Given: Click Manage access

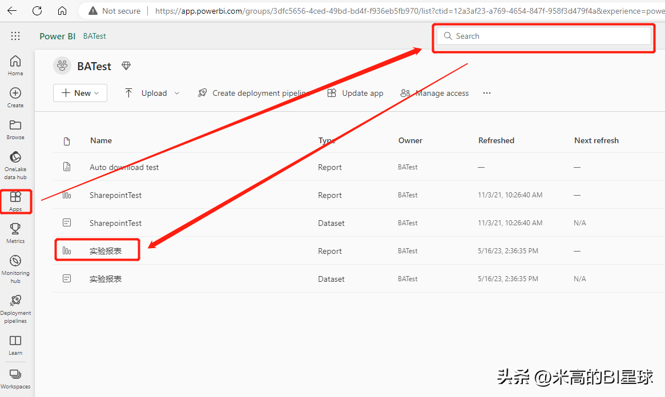Looking at the screenshot, I should (435, 93).
